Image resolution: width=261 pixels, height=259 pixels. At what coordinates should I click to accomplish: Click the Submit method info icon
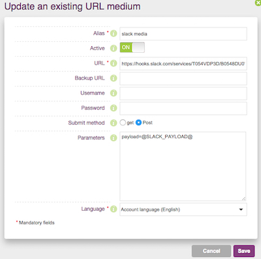(x=114, y=123)
